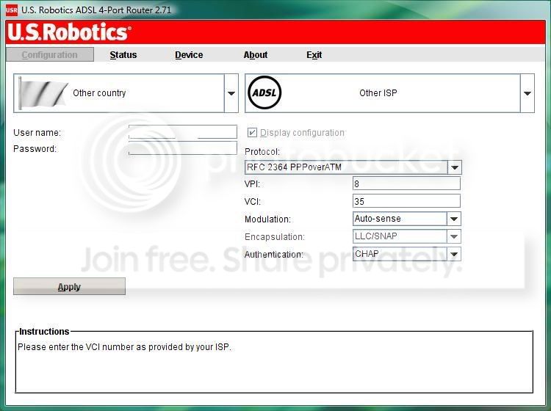
Task: Choose Exit from the menu bar
Action: tap(314, 55)
